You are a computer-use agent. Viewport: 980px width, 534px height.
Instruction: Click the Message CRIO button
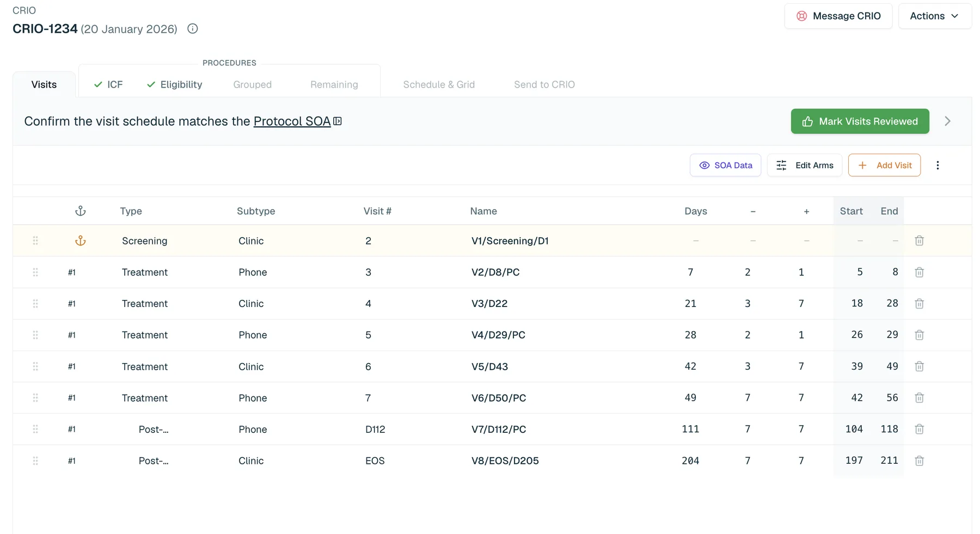(838, 16)
